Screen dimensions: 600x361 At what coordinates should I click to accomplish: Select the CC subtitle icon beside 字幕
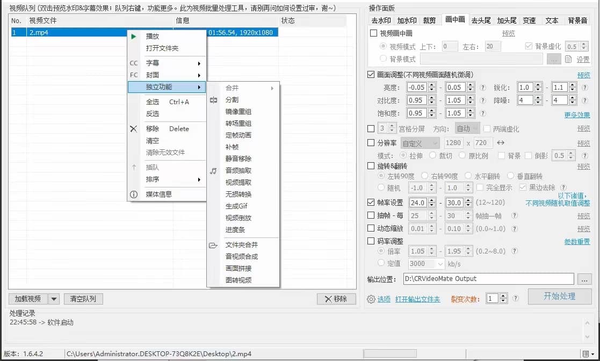click(x=133, y=63)
